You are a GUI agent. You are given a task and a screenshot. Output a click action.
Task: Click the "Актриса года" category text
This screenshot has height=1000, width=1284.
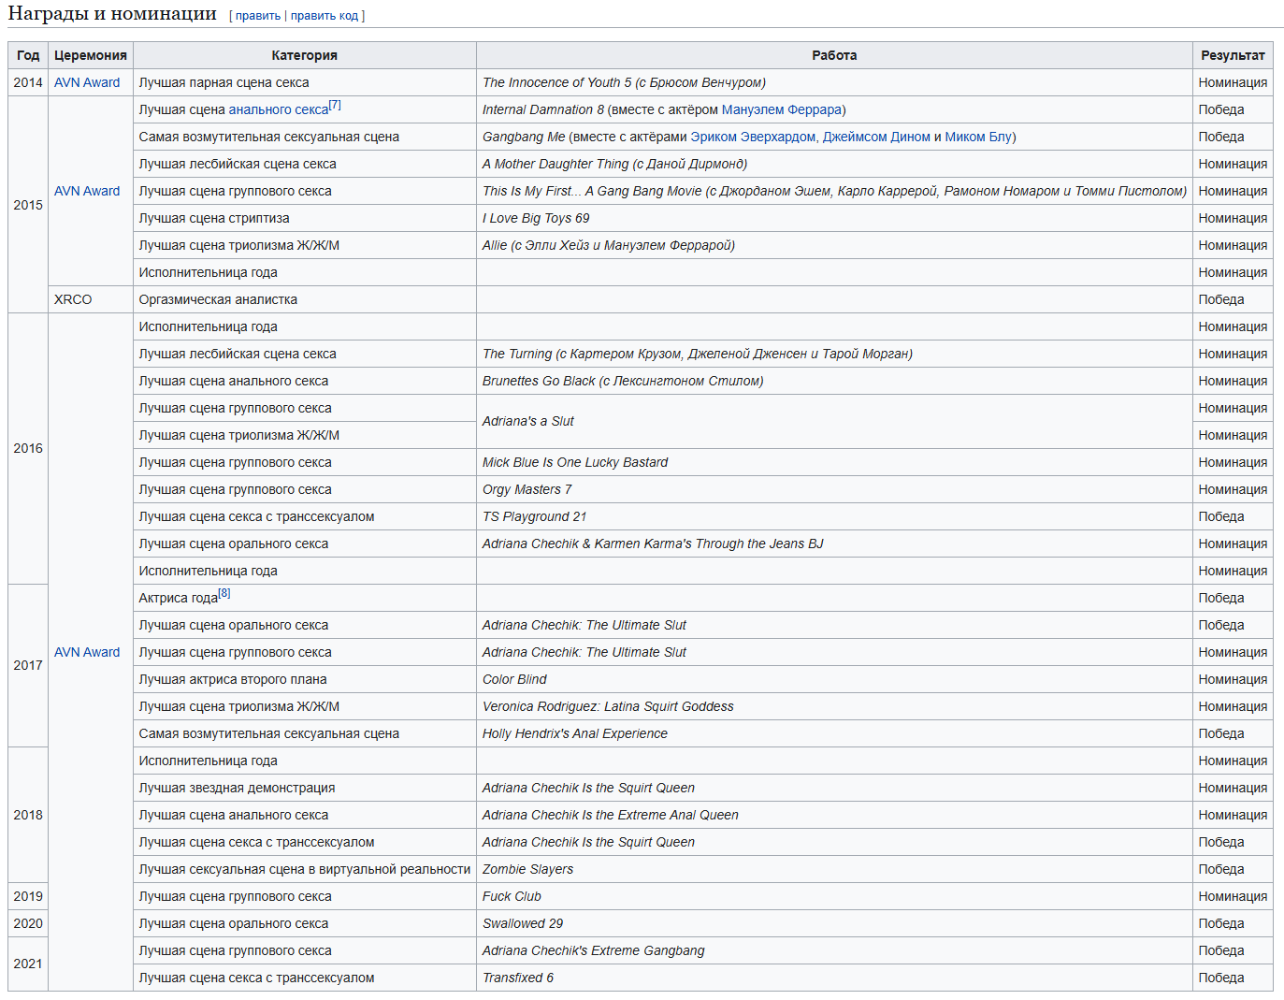178,599
